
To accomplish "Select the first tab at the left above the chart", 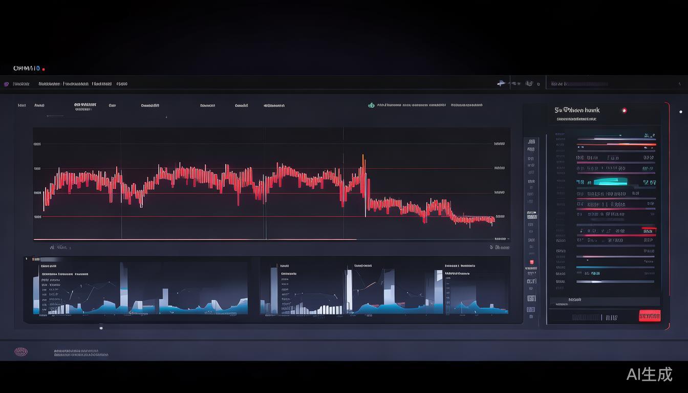I will pyautogui.click(x=21, y=106).
